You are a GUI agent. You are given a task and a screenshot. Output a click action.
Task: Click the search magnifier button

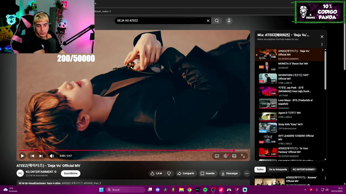[217, 21]
